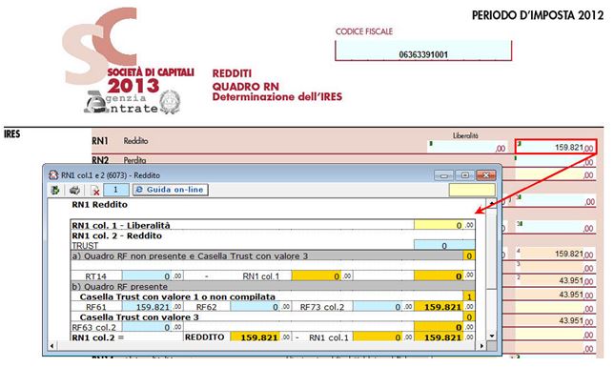Click the vertical scrollbar up arrow
Viewport: 614px width, 367px height.
pyautogui.click(x=492, y=203)
